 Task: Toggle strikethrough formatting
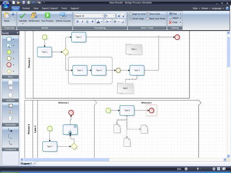(92, 22)
